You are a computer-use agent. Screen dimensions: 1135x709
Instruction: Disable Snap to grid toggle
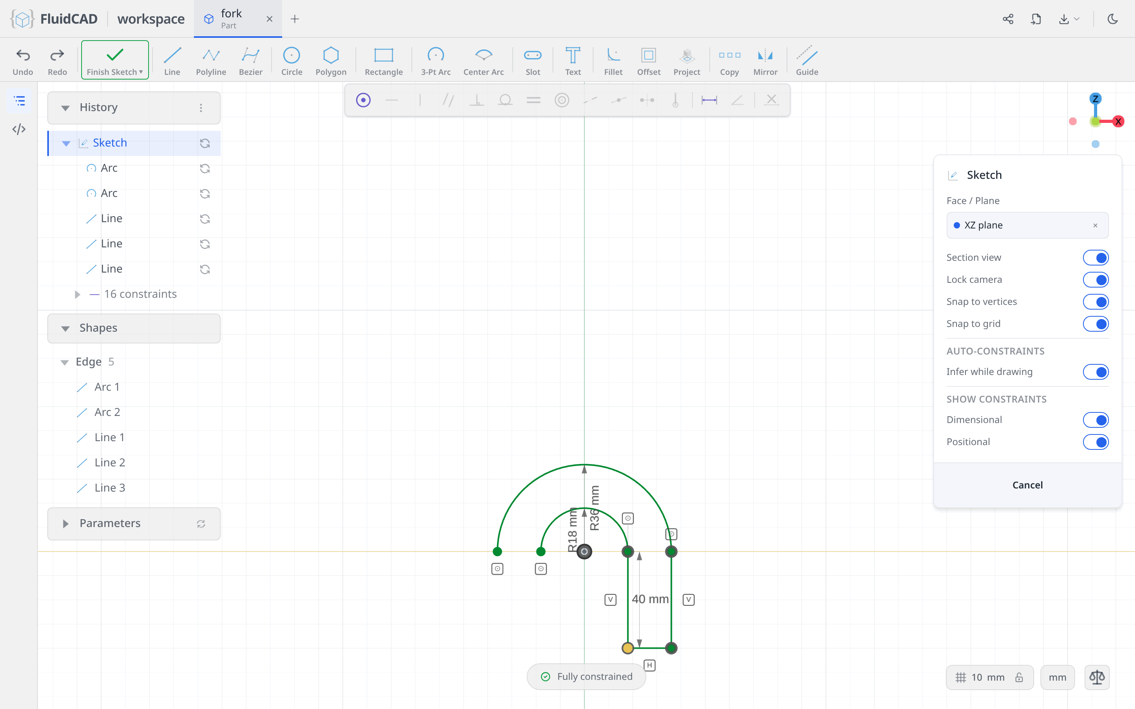pos(1095,323)
